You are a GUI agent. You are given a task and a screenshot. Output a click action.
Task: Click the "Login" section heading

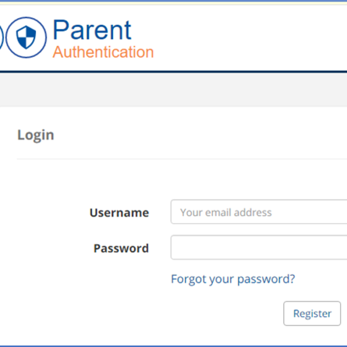pyautogui.click(x=36, y=135)
